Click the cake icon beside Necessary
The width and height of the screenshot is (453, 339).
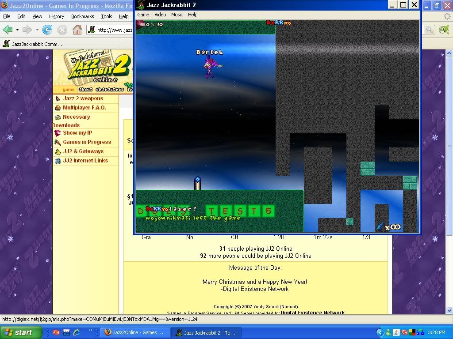click(58, 117)
